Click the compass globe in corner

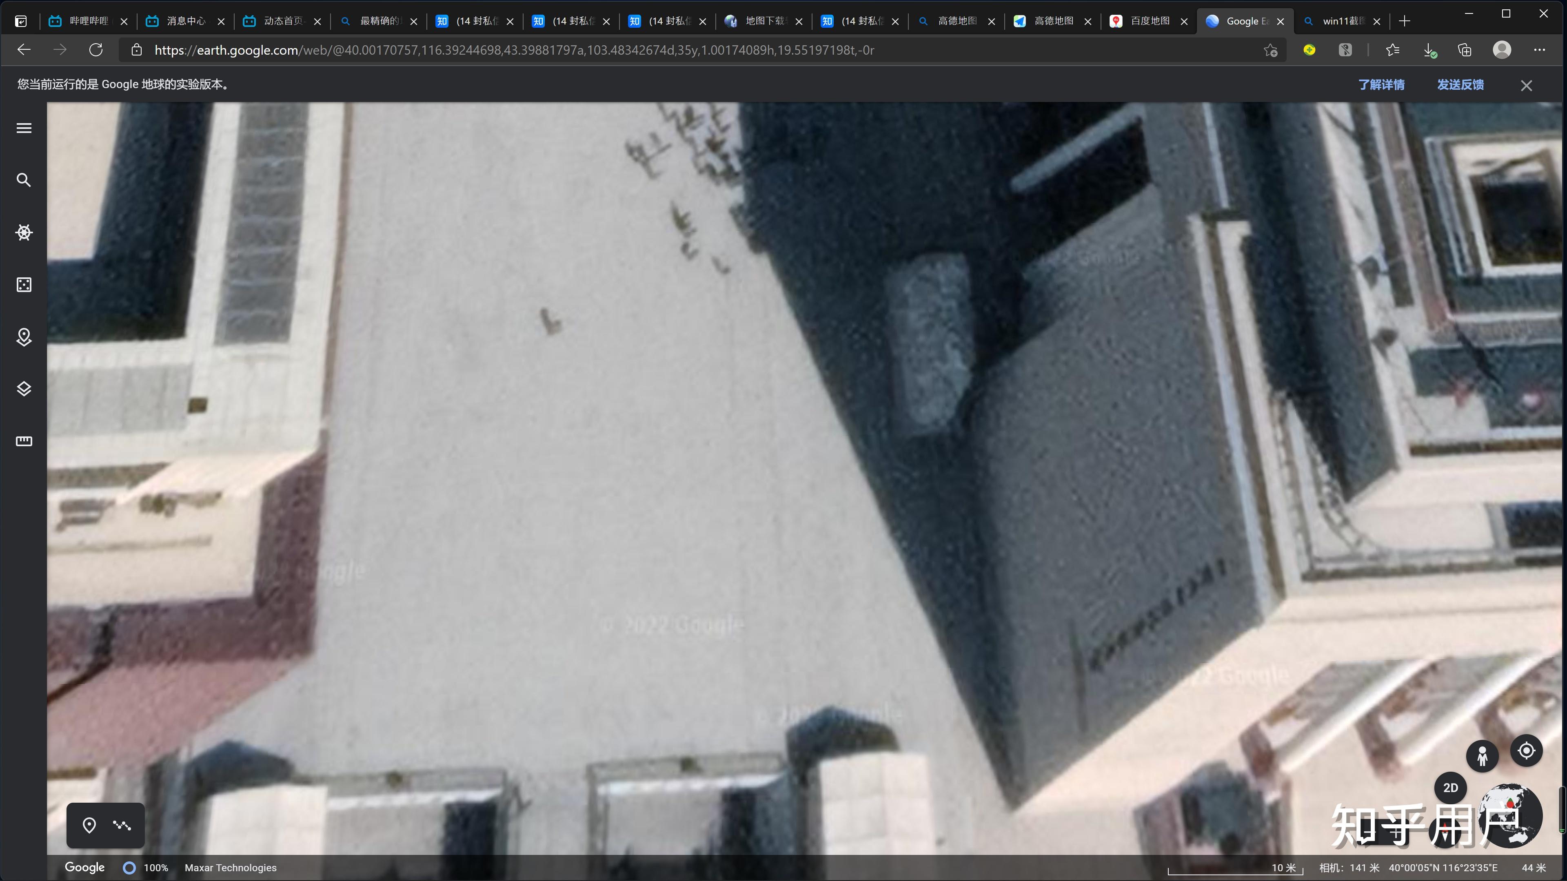coord(1511,815)
